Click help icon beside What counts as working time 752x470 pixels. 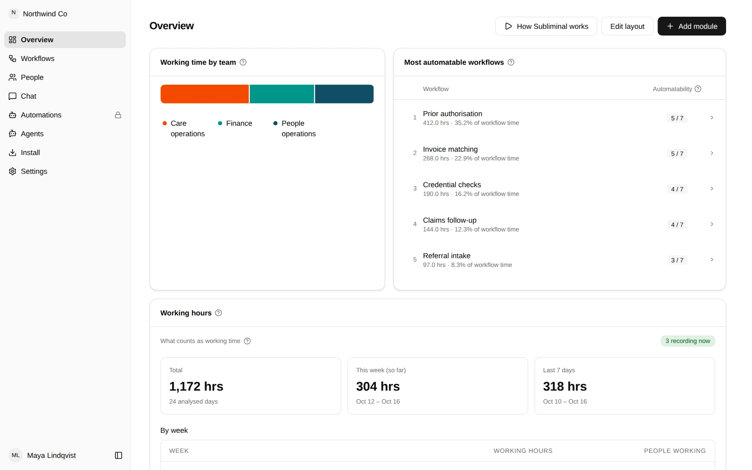(x=247, y=341)
